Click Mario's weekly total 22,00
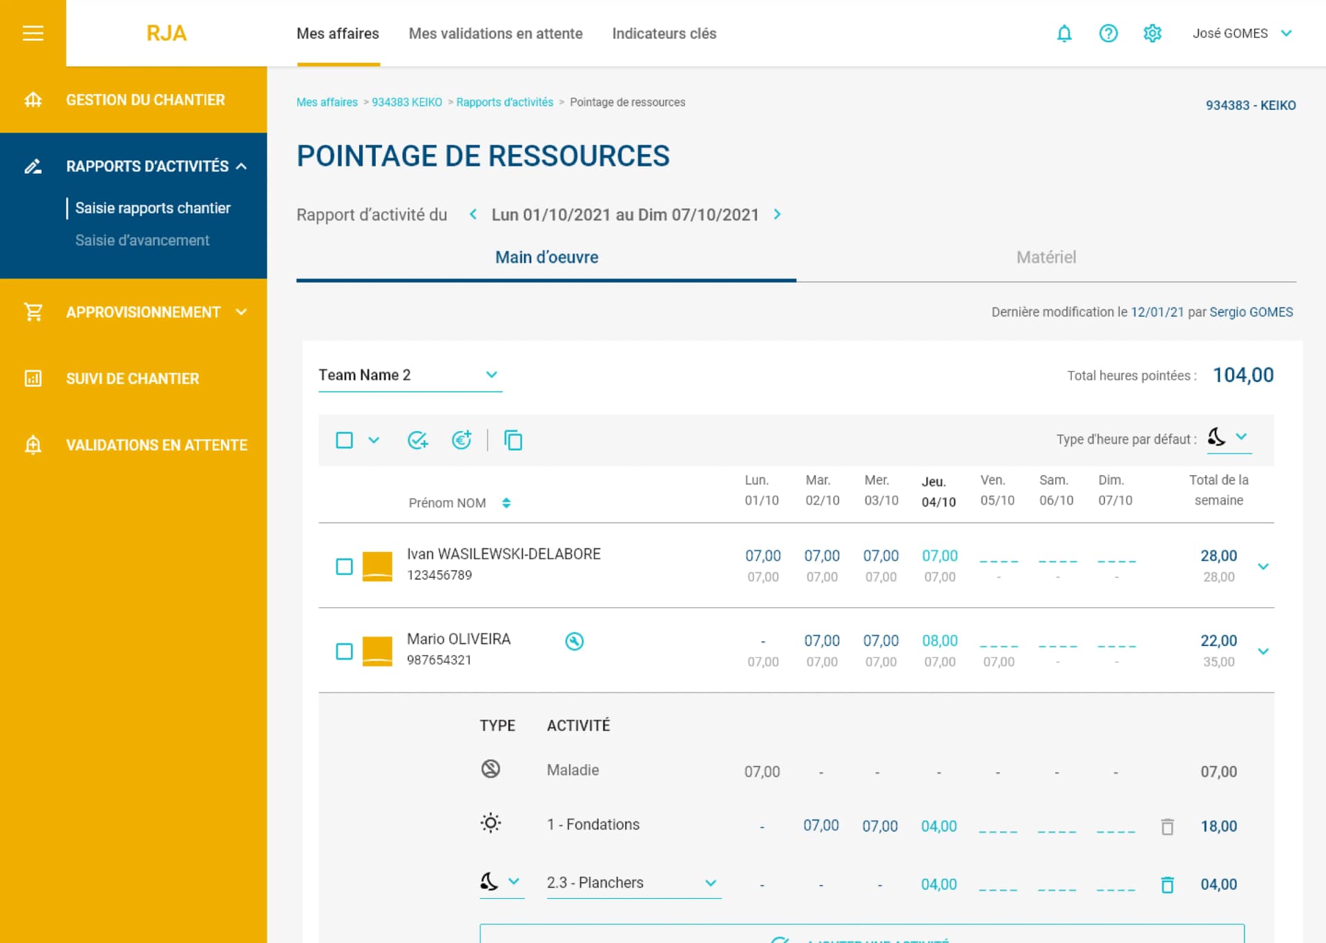This screenshot has height=943, width=1326. (1219, 641)
